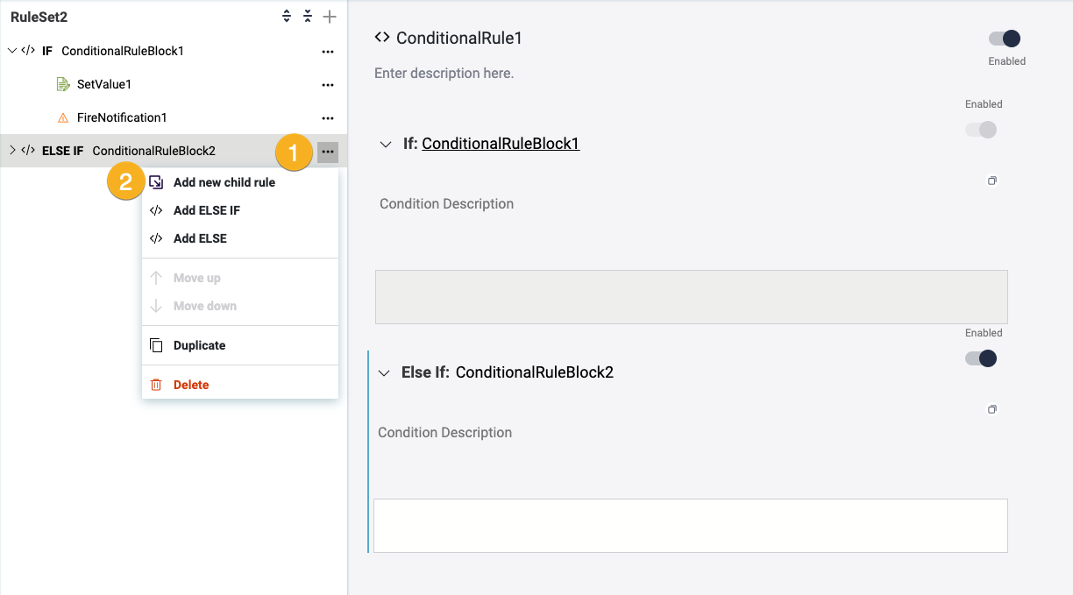The width and height of the screenshot is (1073, 595).
Task: Toggle the Enabled switch for If ConditionalRuleBlock1
Action: tap(981, 130)
